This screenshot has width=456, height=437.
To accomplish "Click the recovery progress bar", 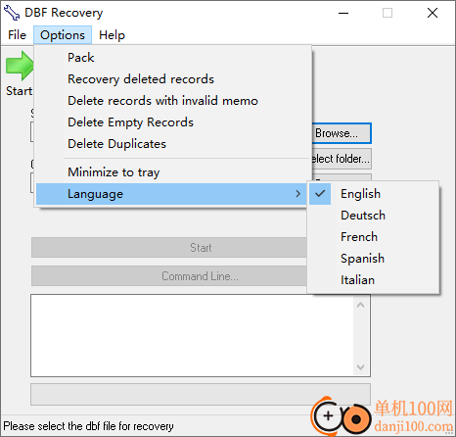I will click(x=201, y=394).
